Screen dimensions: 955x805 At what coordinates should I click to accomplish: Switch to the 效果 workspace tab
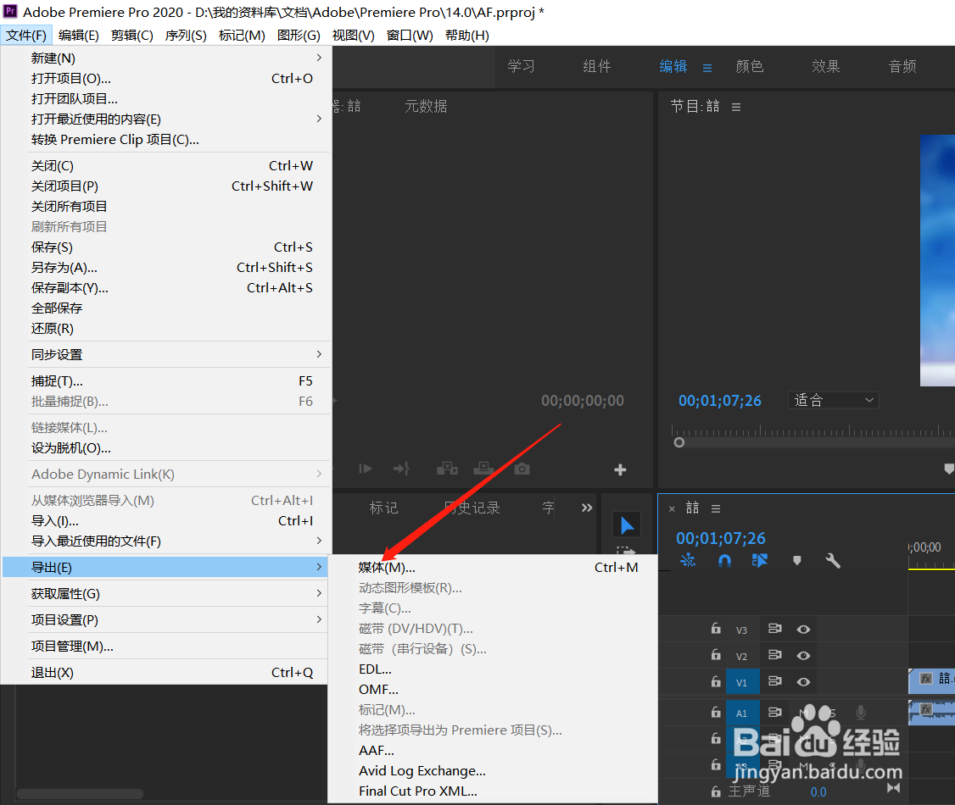click(825, 66)
